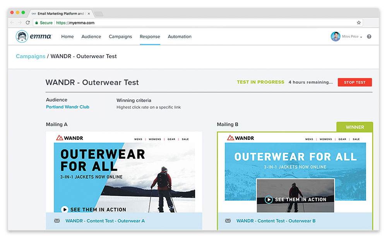Go back with browser back arrow
387x239 pixels.
(x=12, y=23)
